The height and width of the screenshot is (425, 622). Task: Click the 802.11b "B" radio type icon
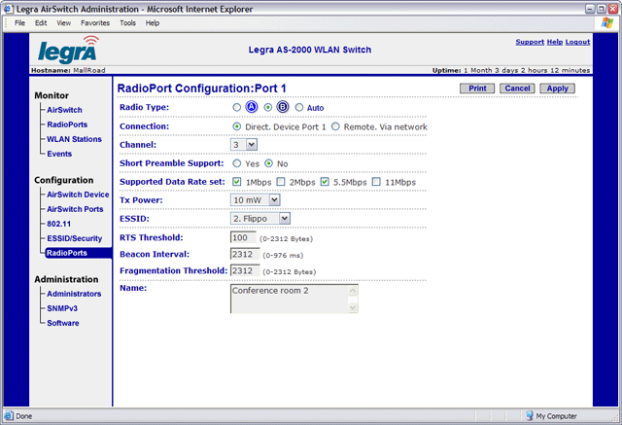tap(283, 107)
